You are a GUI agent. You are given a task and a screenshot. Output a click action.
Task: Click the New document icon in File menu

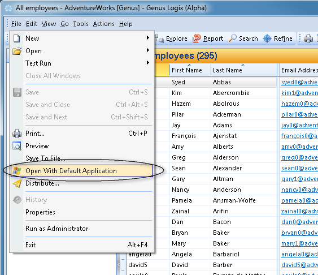pos(17,38)
